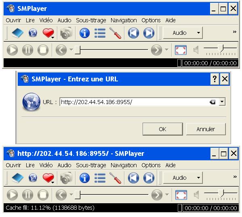Expand toolbar overflow chevron in top window
The image size is (242, 217).
235,32
